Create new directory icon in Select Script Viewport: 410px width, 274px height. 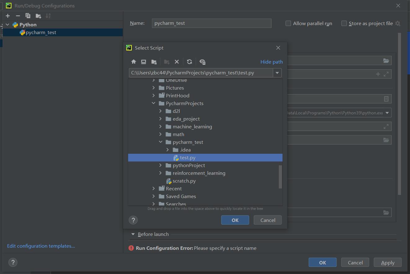(x=167, y=62)
